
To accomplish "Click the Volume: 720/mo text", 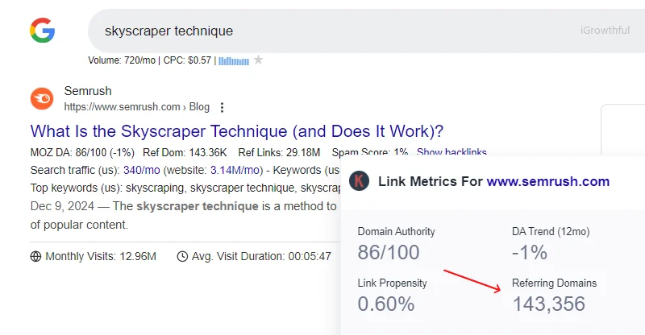I will [x=122, y=60].
